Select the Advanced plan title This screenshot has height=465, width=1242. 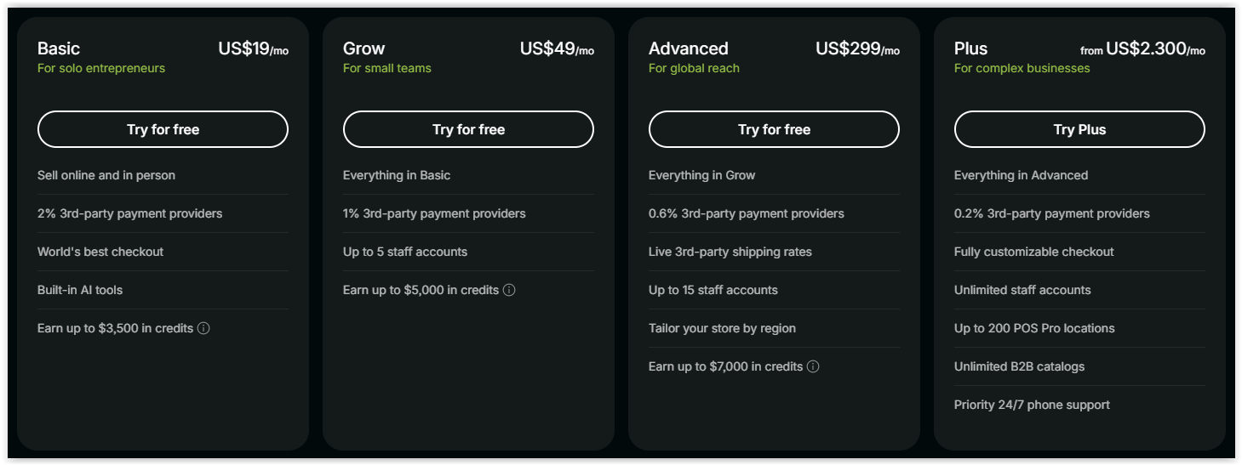coord(688,48)
